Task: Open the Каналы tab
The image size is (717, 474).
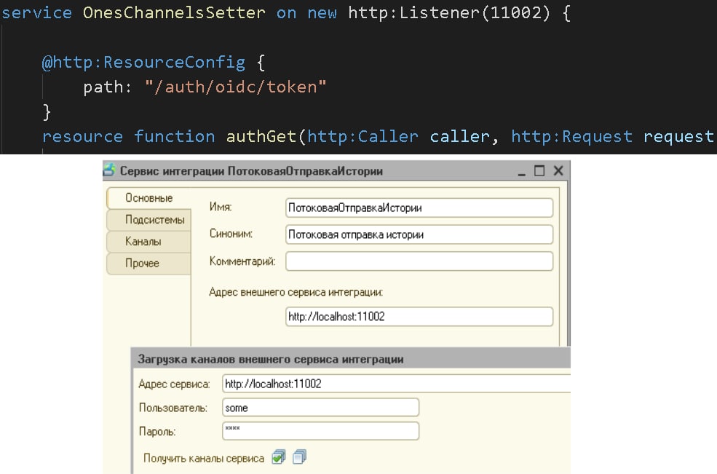Action: tap(149, 242)
